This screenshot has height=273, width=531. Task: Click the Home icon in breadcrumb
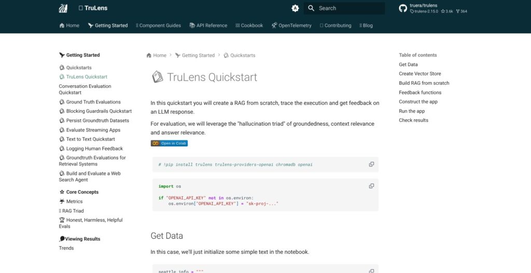pyautogui.click(x=149, y=55)
